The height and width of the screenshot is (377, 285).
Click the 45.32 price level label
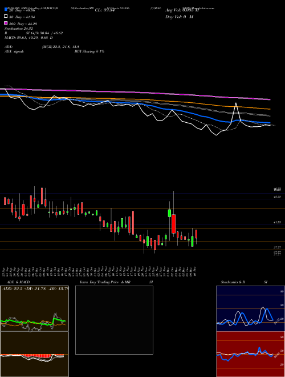click(x=278, y=197)
